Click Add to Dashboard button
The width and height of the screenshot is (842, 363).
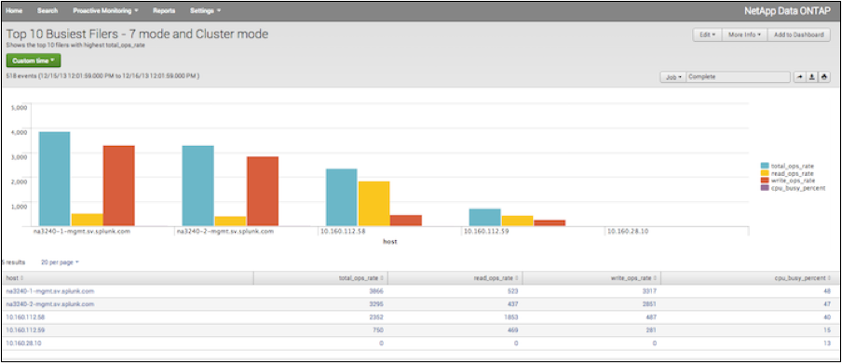pos(798,35)
